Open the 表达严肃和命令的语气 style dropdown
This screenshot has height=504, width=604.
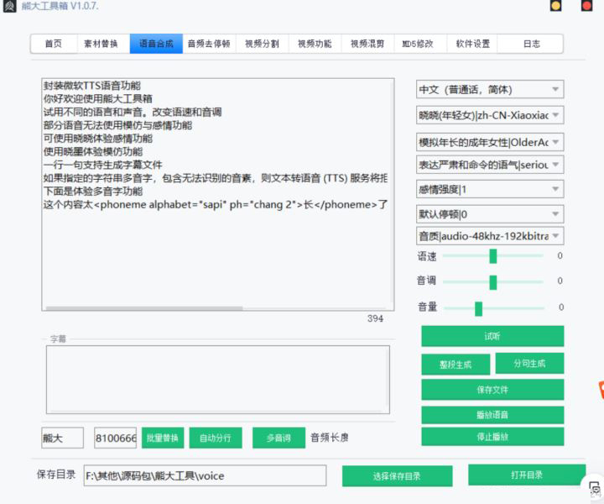pos(490,165)
